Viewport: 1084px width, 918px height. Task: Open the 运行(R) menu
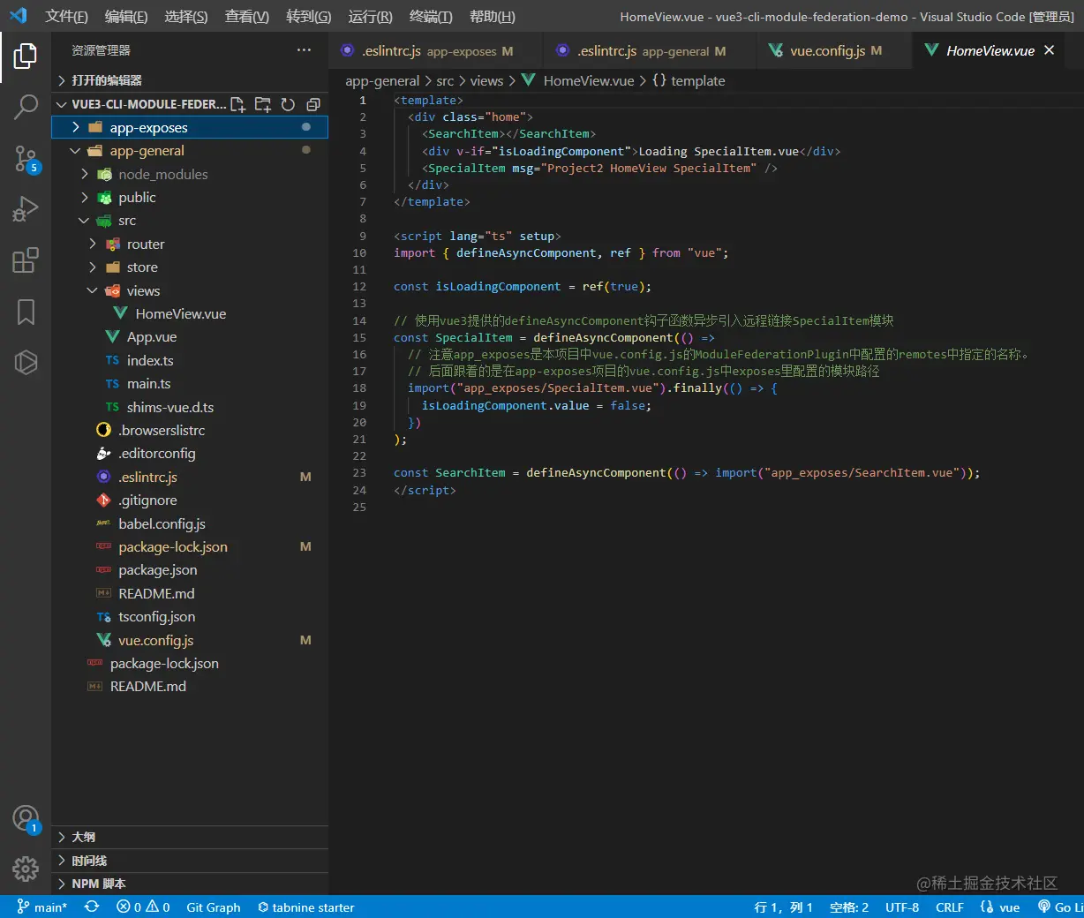click(370, 17)
